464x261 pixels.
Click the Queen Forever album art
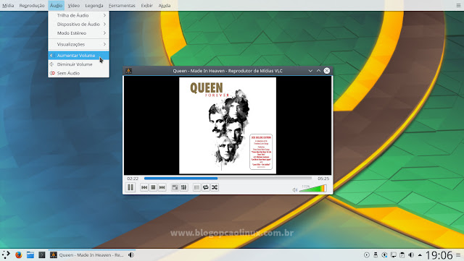click(x=228, y=126)
